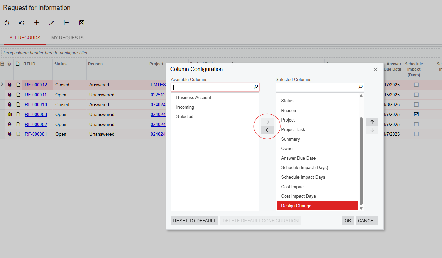Click the Fit to Screen icon
Screen dimensions: 442x258
tap(67, 23)
